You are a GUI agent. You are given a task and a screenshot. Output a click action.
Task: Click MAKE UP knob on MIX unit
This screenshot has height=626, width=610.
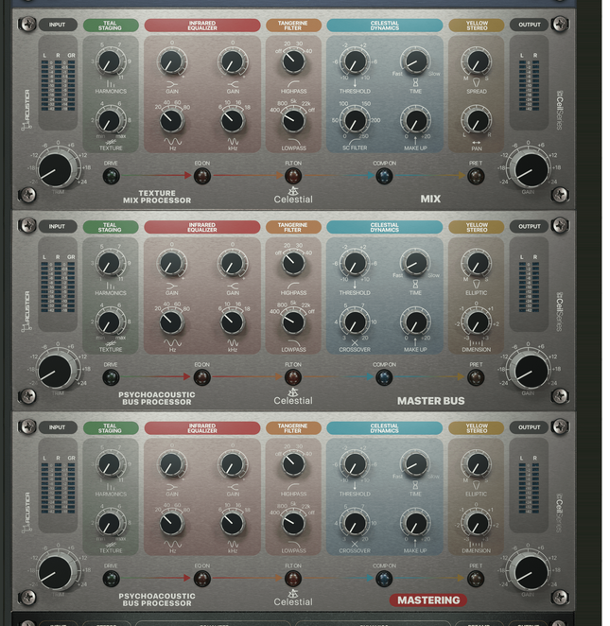415,121
